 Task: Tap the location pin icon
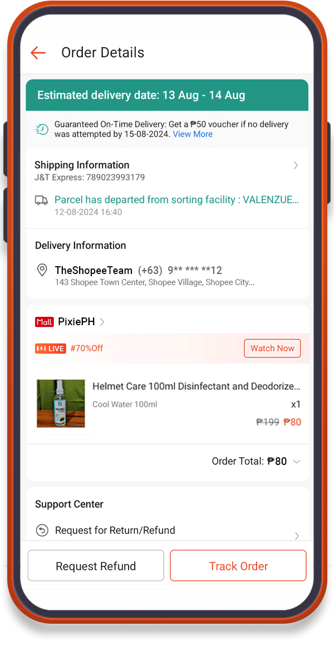point(42,271)
